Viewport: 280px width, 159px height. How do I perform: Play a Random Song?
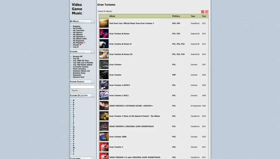point(79,73)
